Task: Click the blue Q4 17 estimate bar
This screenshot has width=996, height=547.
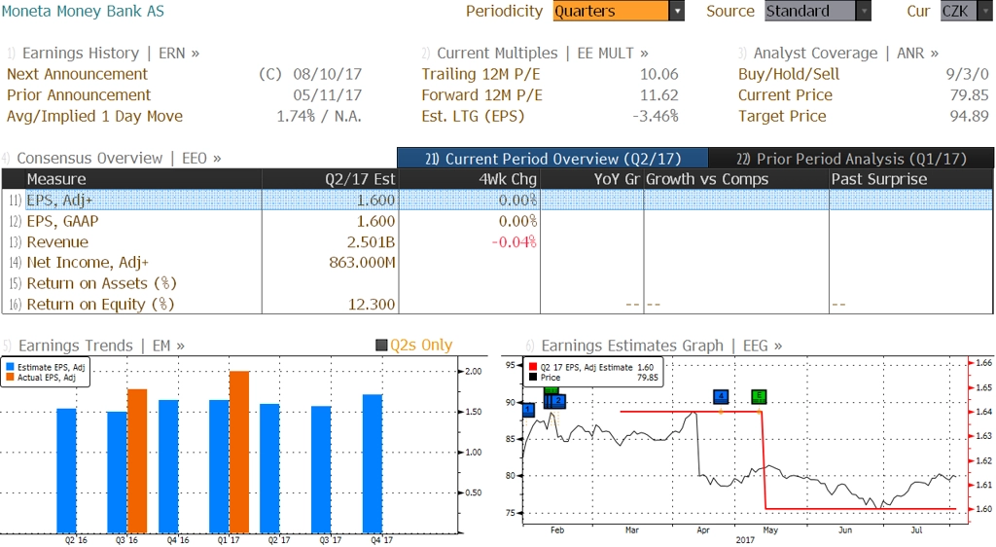Action: pyautogui.click(x=373, y=463)
